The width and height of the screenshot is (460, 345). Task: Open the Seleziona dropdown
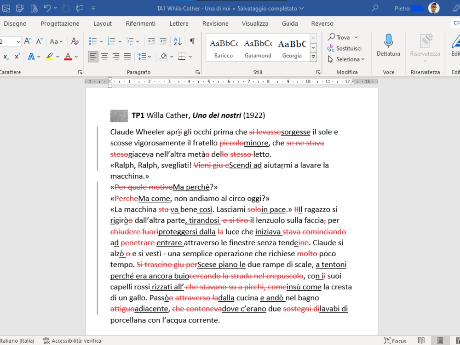346,59
